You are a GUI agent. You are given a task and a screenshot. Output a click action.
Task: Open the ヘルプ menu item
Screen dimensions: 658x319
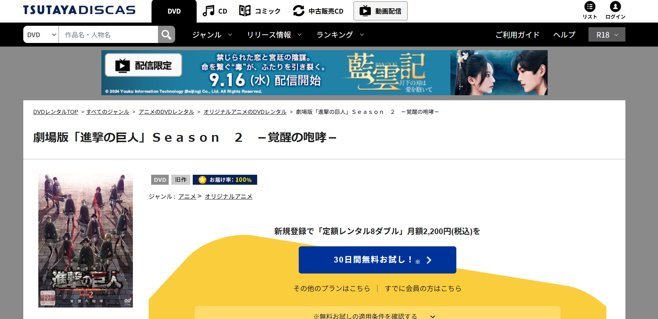click(564, 35)
